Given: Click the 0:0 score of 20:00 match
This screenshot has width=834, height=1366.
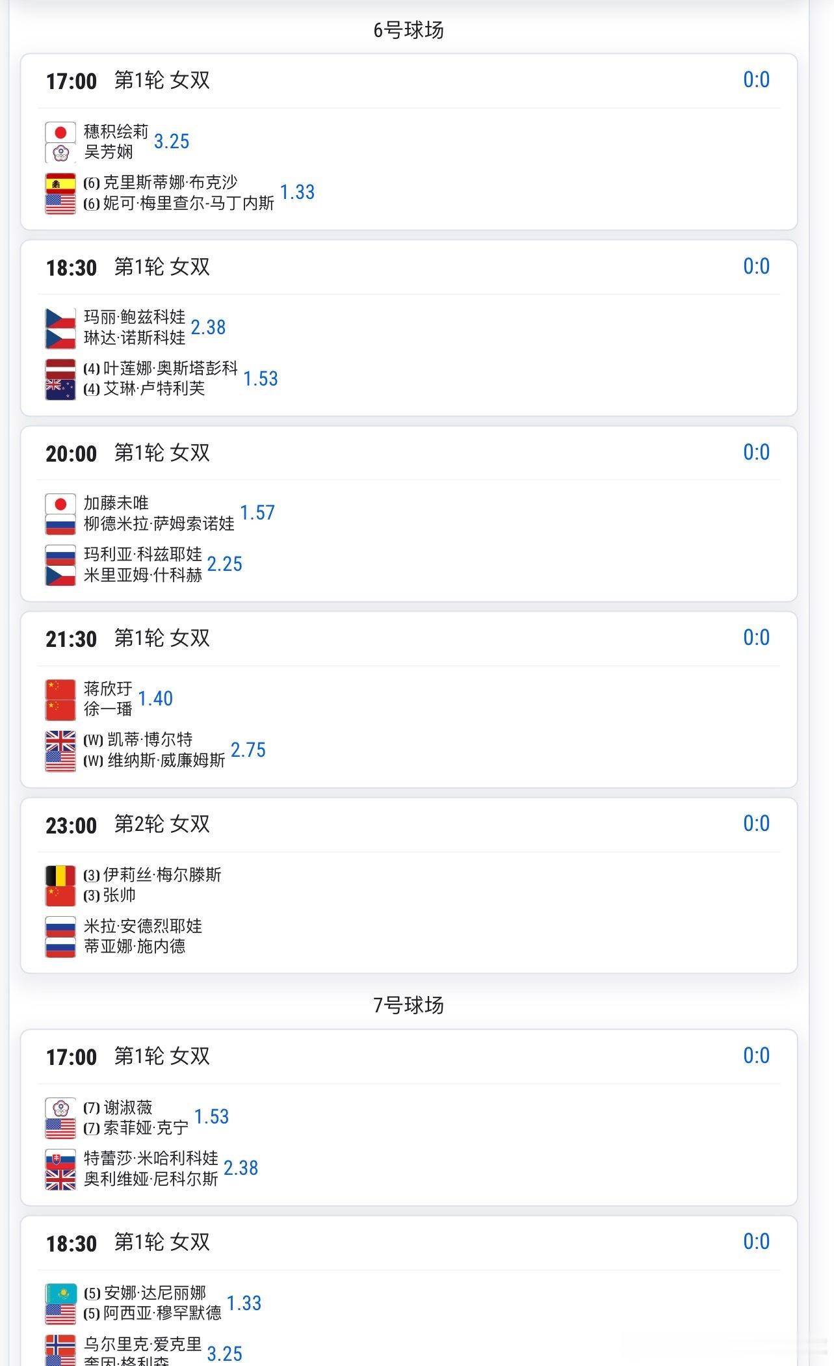Looking at the screenshot, I should click(x=756, y=452).
